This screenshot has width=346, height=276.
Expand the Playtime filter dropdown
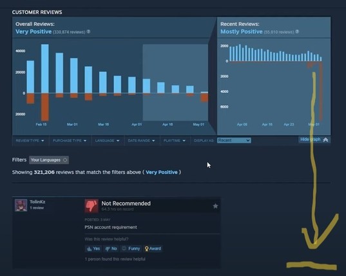pos(175,140)
